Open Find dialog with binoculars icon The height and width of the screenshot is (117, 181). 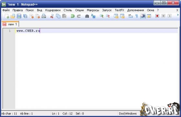pyautogui.click(x=87, y=16)
